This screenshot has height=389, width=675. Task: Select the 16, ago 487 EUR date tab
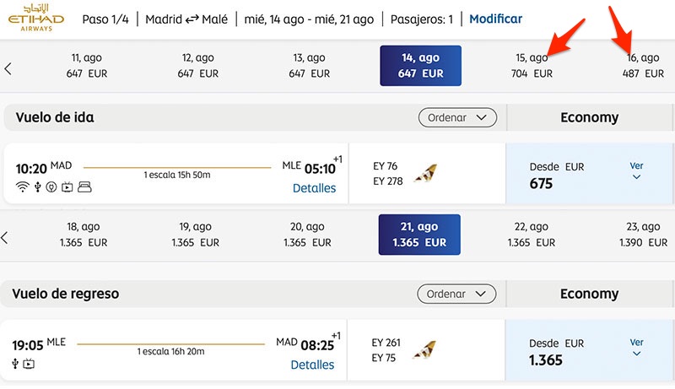point(643,66)
